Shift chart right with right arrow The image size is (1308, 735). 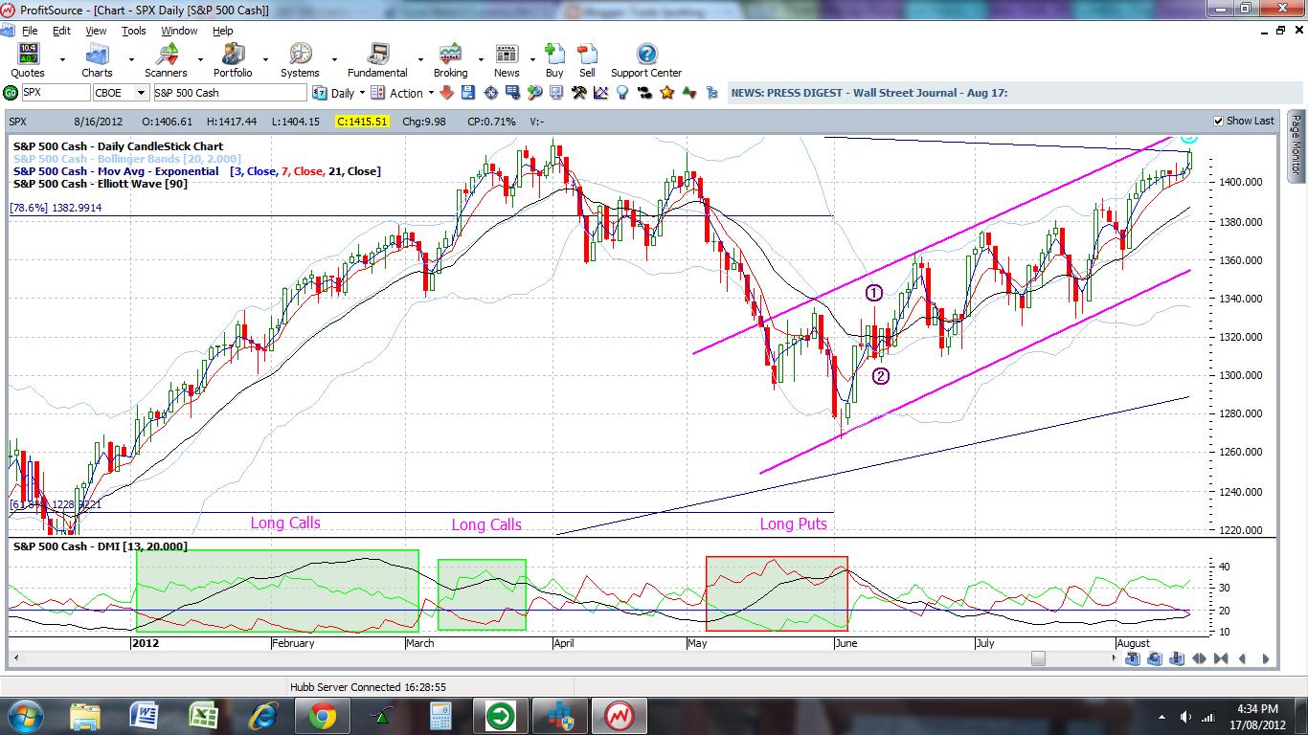pyautogui.click(x=1266, y=658)
